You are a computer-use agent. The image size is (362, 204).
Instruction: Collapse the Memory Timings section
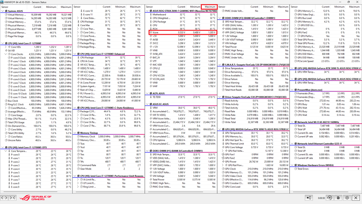tap(75, 133)
